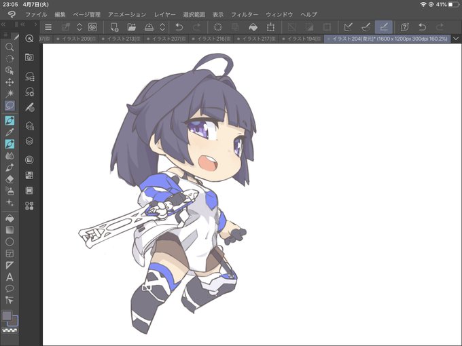Image resolution: width=462 pixels, height=346 pixels.
Task: Toggle Snap to Special Ruler
Action: [366, 27]
